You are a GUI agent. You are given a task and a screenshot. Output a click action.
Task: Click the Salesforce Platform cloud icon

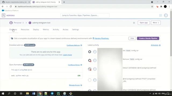pyautogui.click(x=3, y=10)
